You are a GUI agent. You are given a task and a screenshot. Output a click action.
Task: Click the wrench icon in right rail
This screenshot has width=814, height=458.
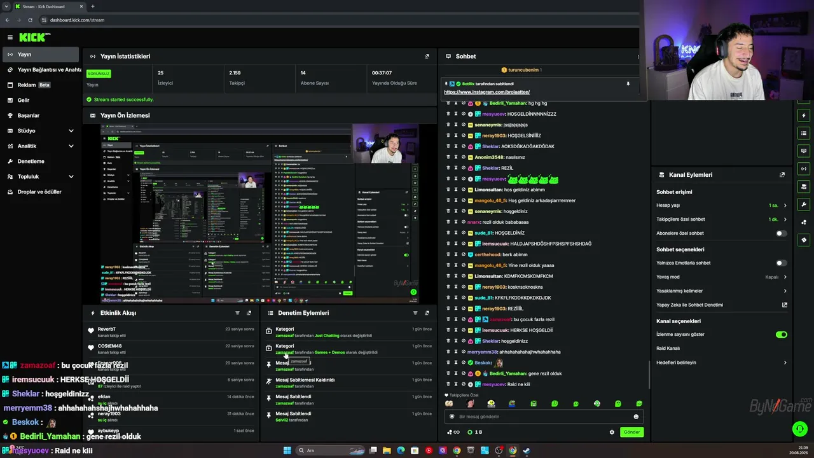point(804,205)
